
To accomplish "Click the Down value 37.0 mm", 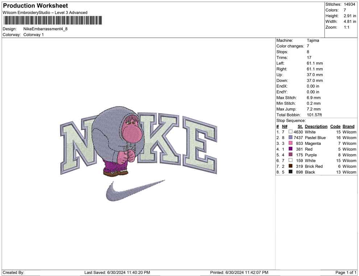I will (315, 80).
